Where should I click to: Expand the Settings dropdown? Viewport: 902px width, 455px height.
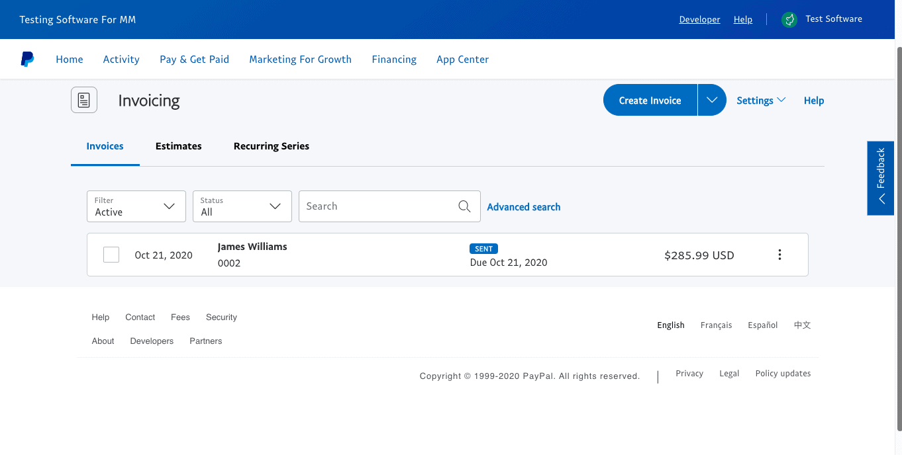[761, 101]
